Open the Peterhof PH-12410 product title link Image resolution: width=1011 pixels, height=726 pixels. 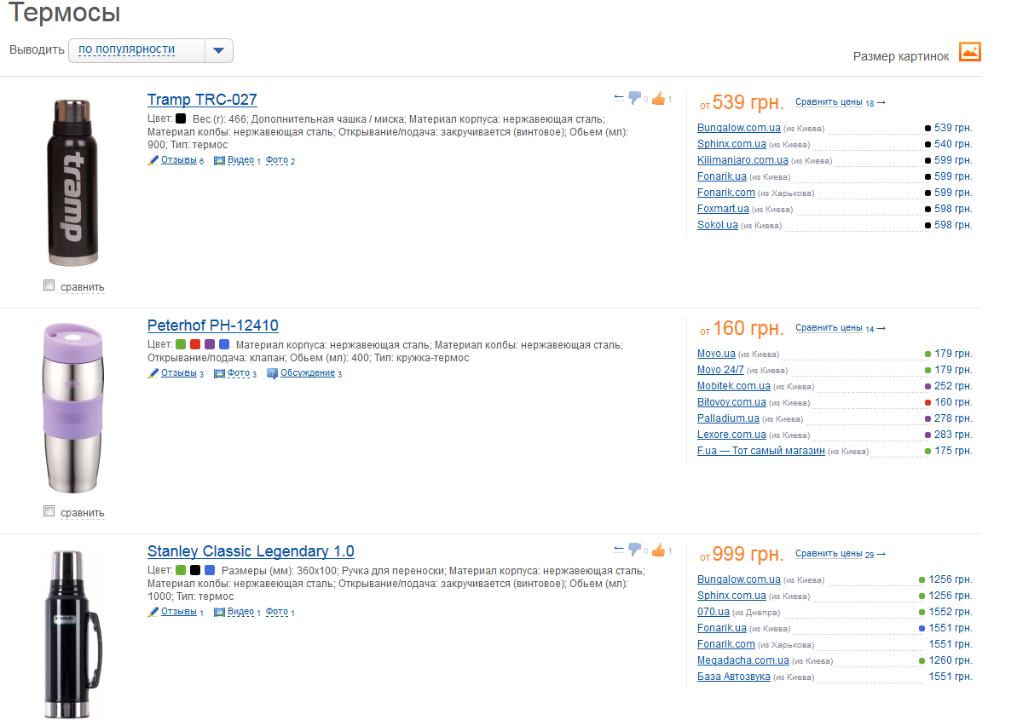coord(212,326)
